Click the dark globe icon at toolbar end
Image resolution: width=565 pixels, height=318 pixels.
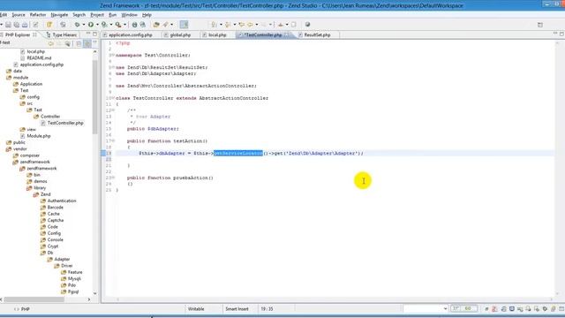(307, 25)
